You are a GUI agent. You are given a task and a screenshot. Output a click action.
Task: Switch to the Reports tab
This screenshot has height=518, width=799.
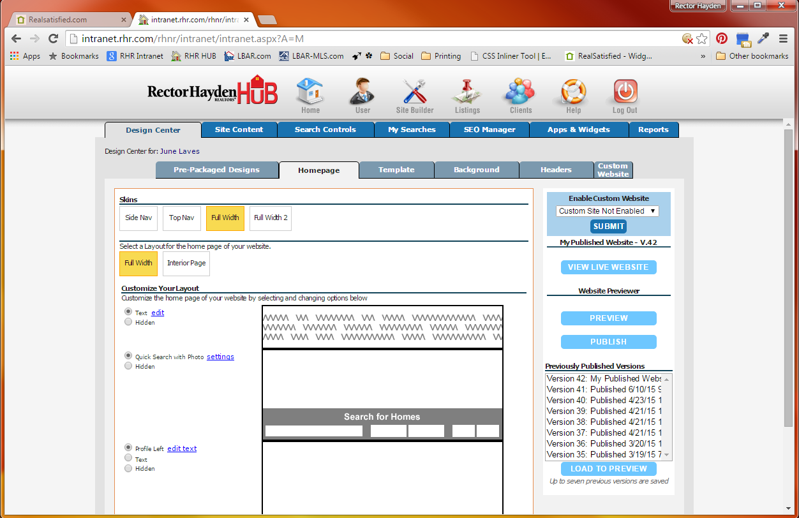point(653,129)
